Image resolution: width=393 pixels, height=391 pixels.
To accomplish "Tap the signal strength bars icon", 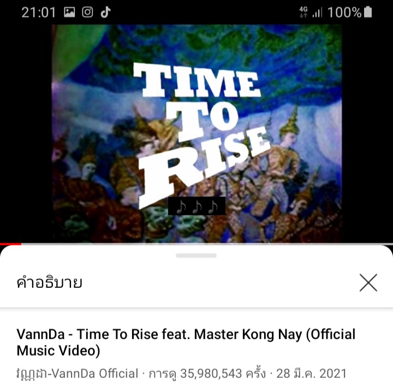I will click(317, 12).
